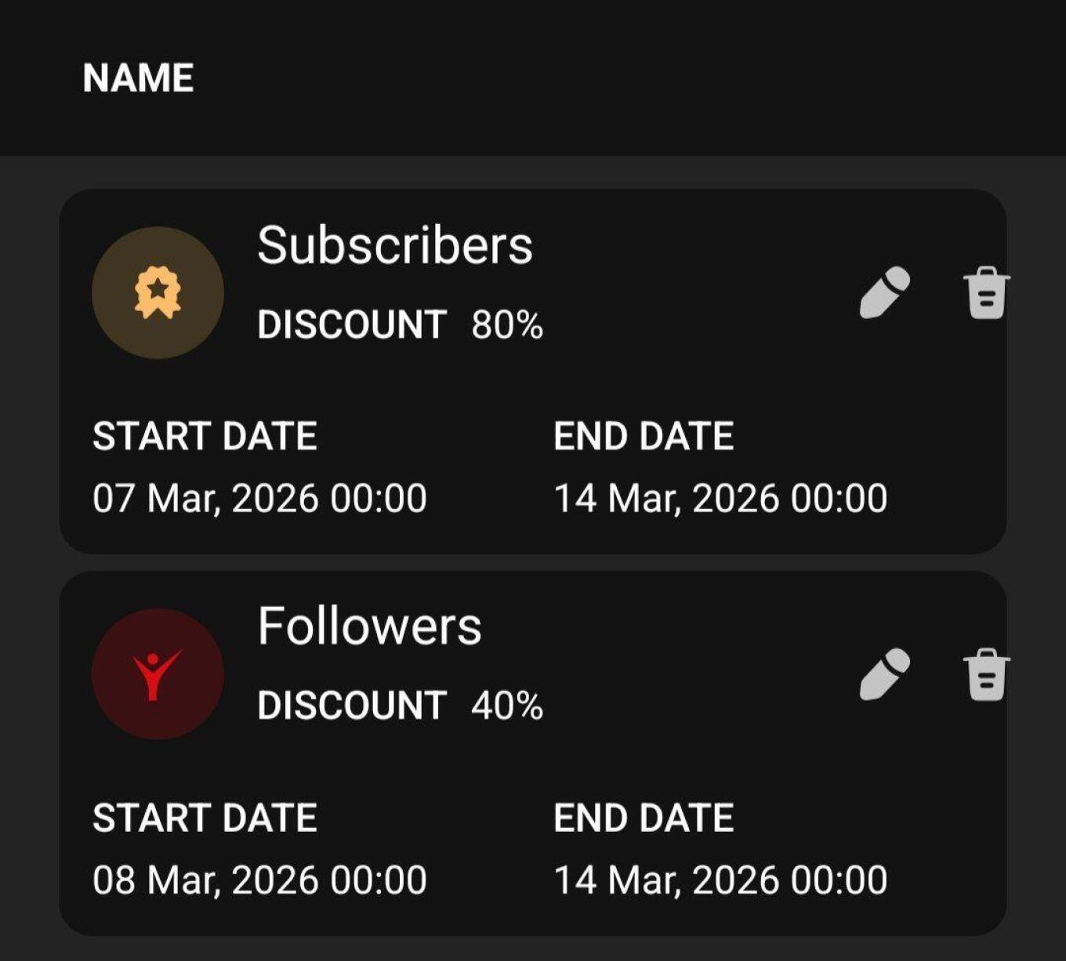Click the Subscribers gold badge icon
This screenshot has height=961, width=1066.
tap(158, 293)
